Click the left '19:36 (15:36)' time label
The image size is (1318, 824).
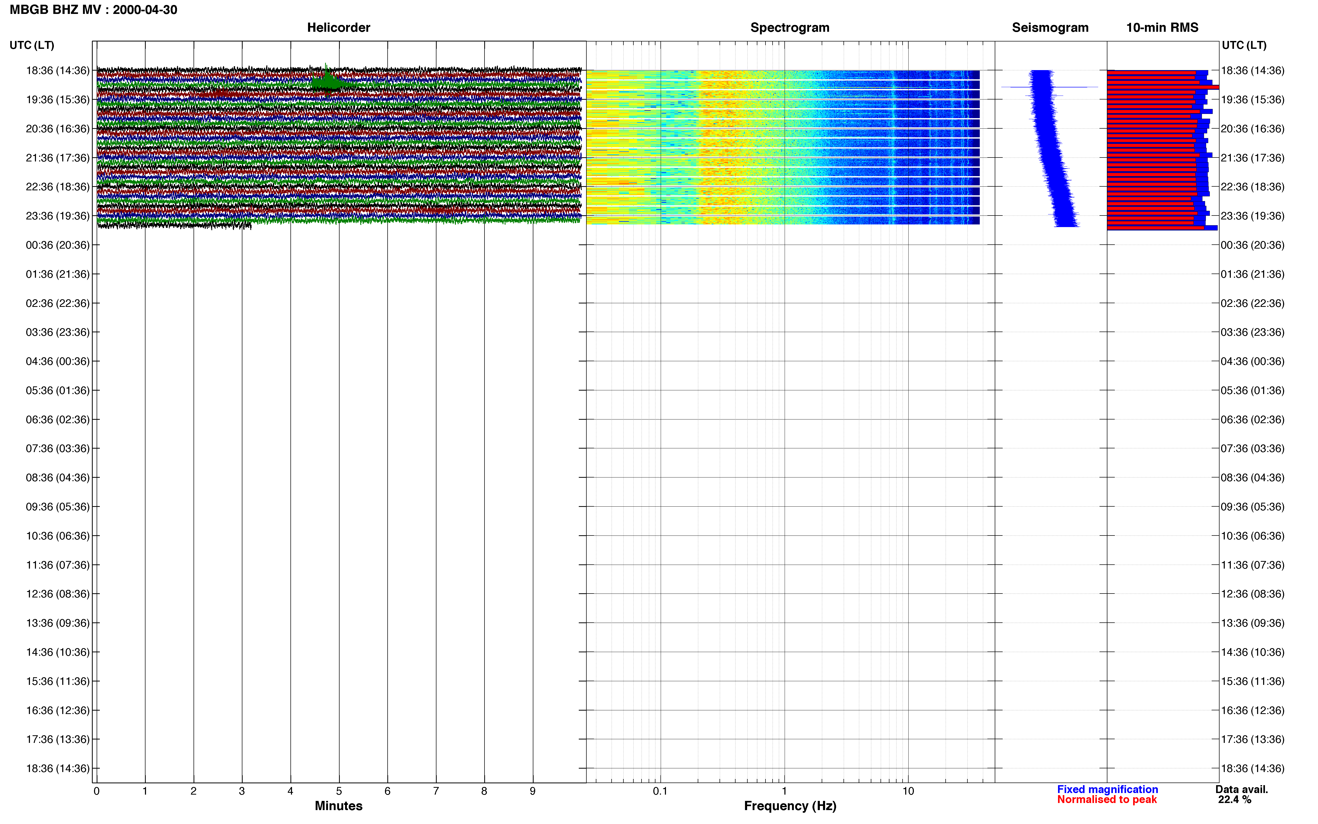click(x=58, y=100)
